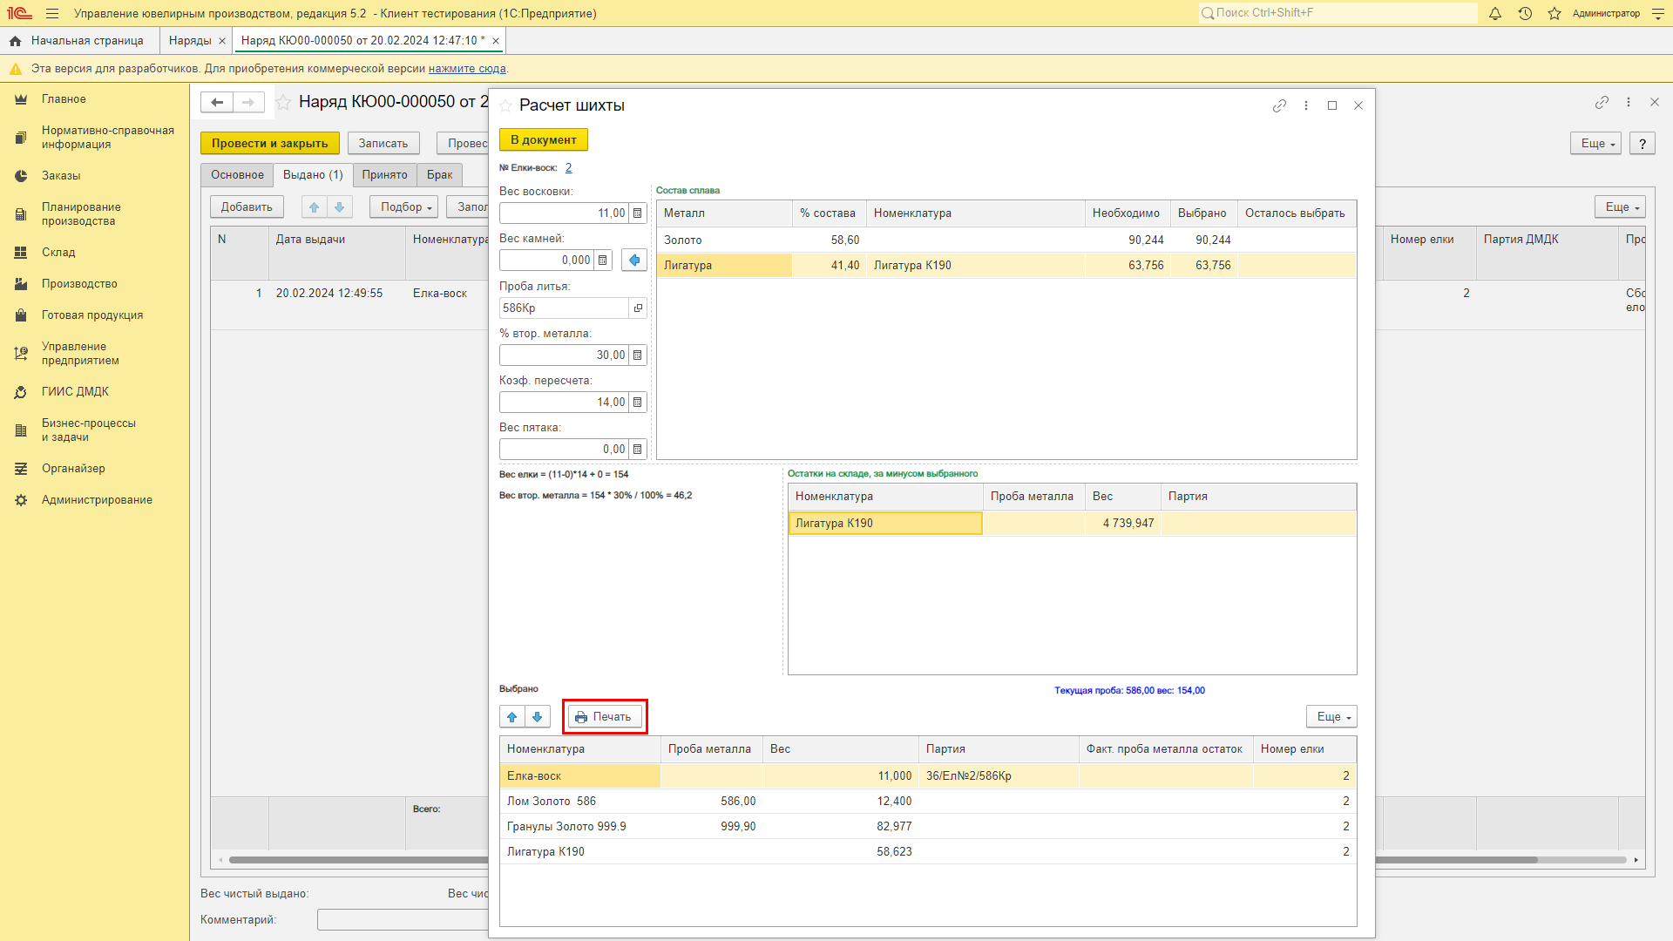The width and height of the screenshot is (1673, 941).
Task: Open Еще dropdown above Выдано table
Action: (x=1620, y=206)
